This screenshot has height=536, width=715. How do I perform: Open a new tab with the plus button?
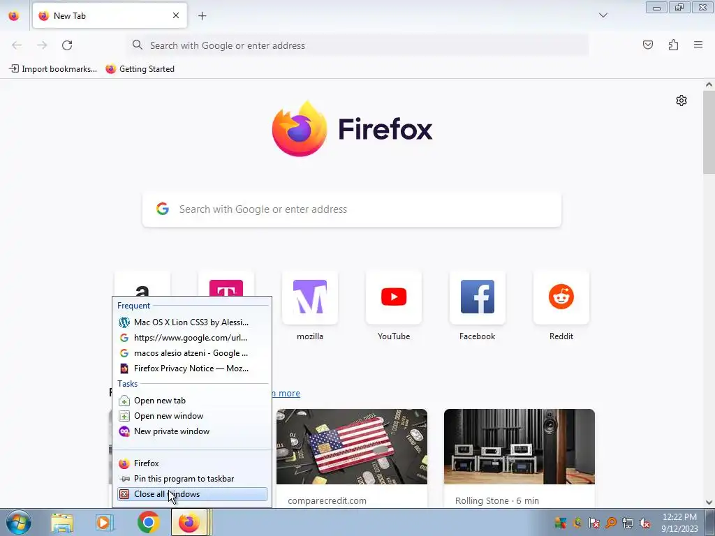click(x=202, y=16)
